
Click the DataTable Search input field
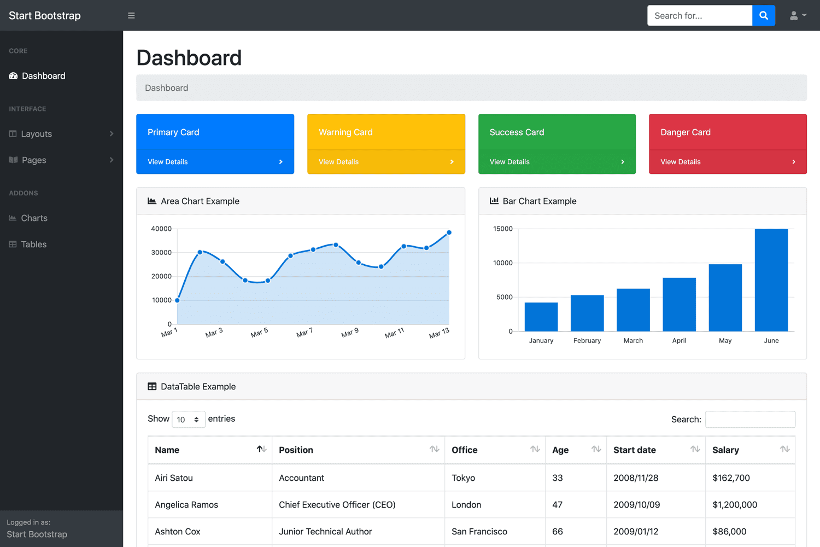750,419
